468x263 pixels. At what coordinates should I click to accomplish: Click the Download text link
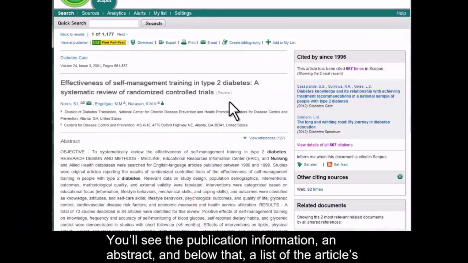pos(145,43)
